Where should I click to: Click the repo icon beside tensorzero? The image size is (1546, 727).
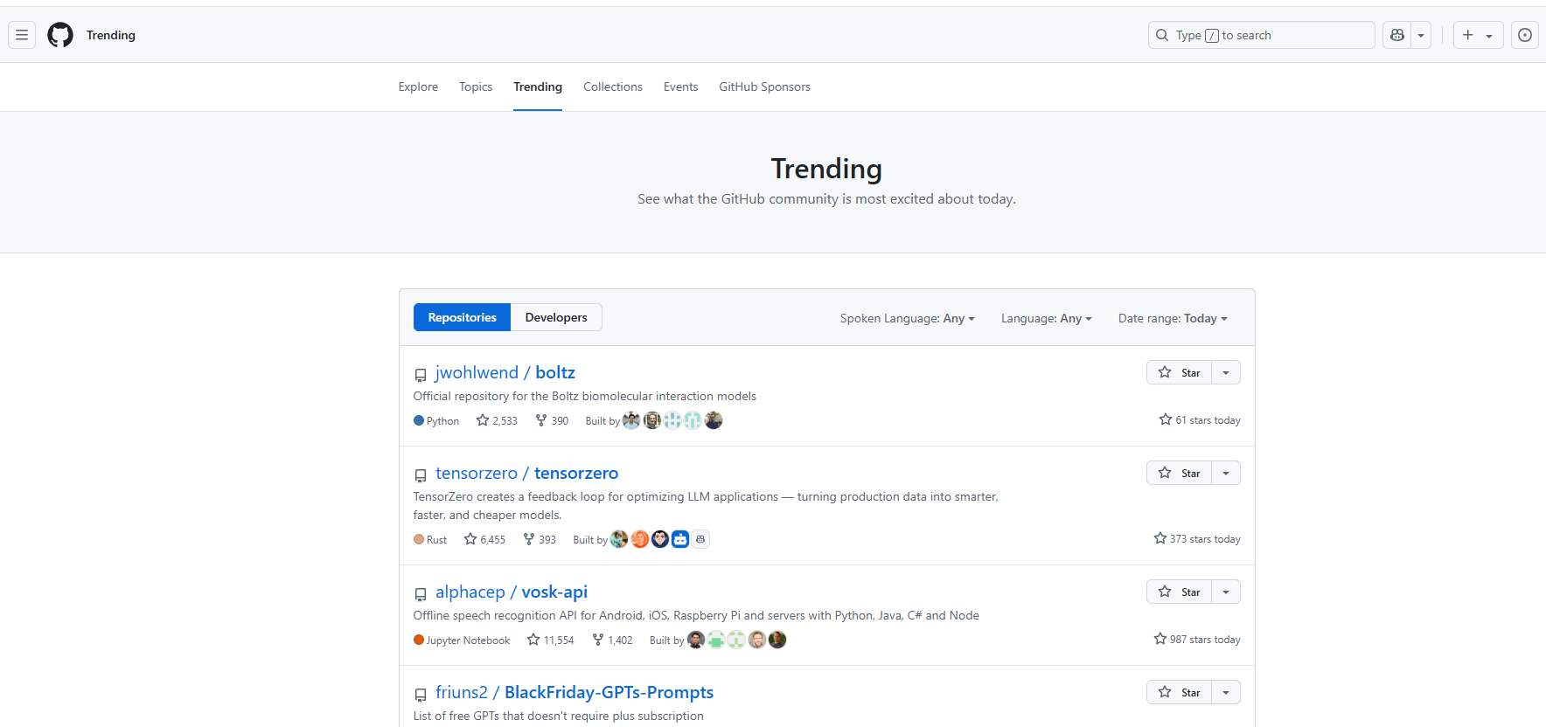coord(421,475)
